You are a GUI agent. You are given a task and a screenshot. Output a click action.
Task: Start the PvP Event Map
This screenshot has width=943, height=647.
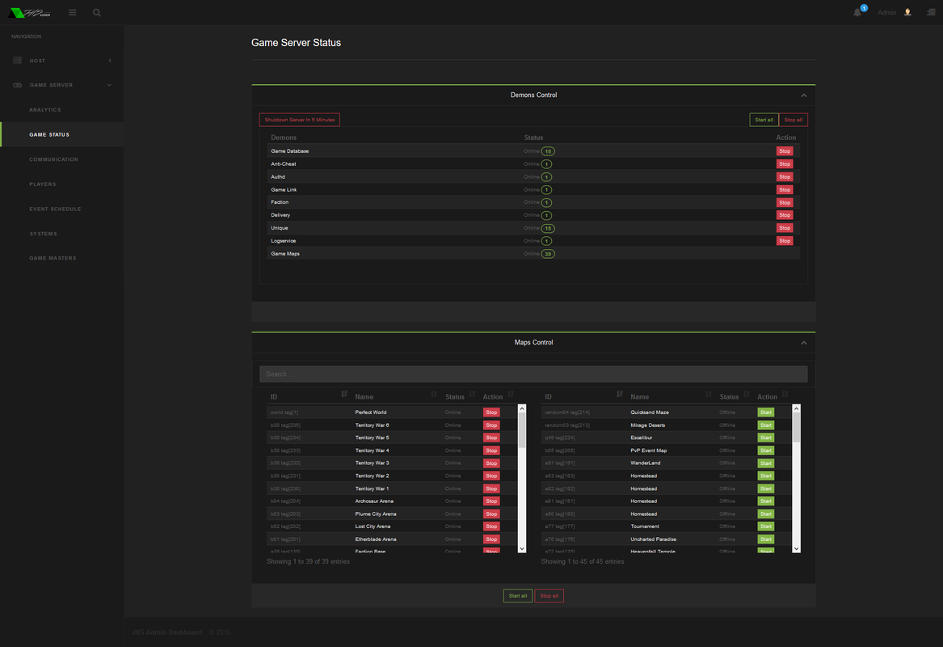tap(765, 450)
